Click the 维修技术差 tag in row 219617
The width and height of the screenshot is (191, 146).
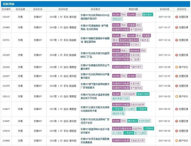coord(118,113)
